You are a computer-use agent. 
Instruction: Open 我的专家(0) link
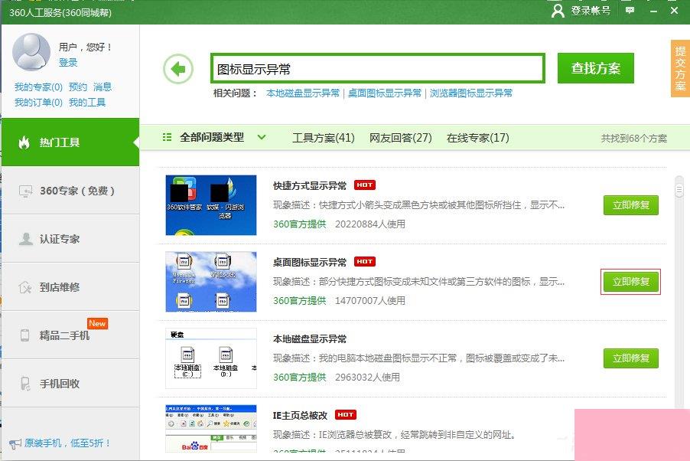(x=38, y=87)
